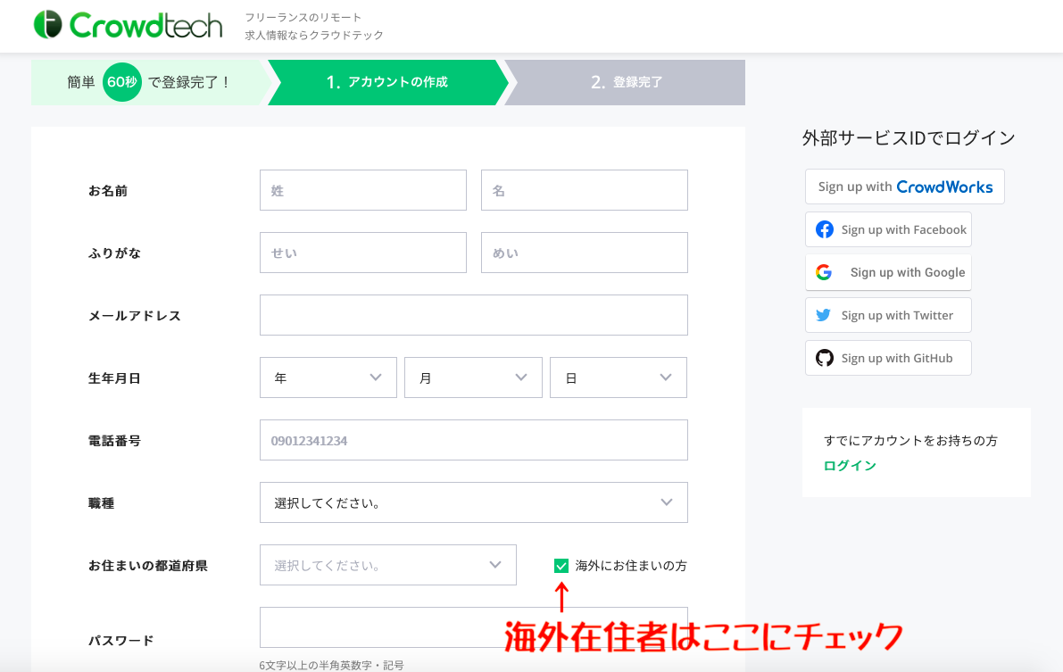This screenshot has height=672, width=1063.
Task: Click Sign up with Facebook button
Action: (x=887, y=229)
